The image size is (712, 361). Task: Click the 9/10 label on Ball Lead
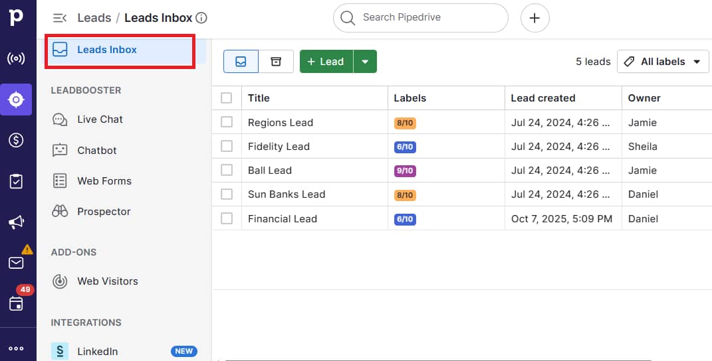coord(405,171)
